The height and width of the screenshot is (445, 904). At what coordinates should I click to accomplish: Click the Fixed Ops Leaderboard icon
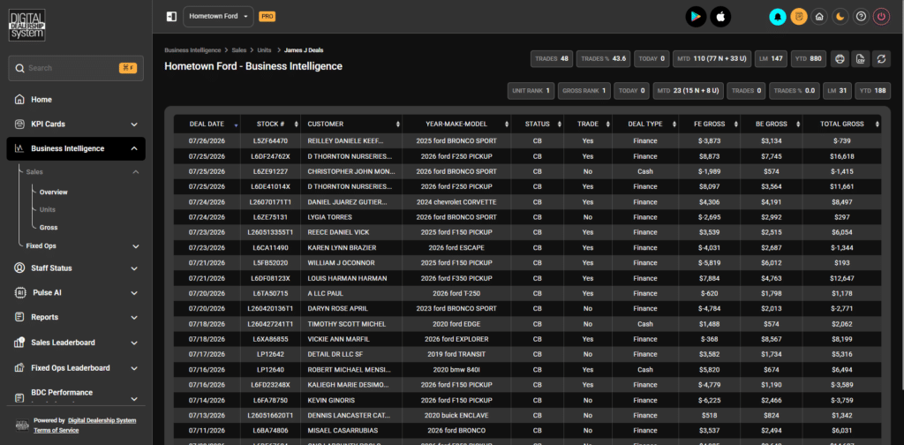[19, 368]
